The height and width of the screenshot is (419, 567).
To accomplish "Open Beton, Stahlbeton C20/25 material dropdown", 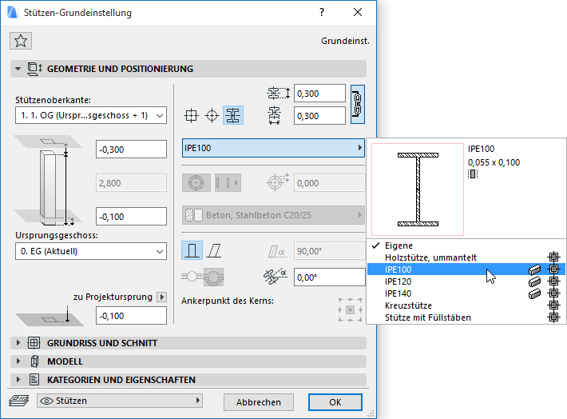I will [273, 215].
